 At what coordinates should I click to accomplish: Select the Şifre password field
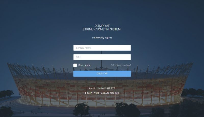coord(102,57)
